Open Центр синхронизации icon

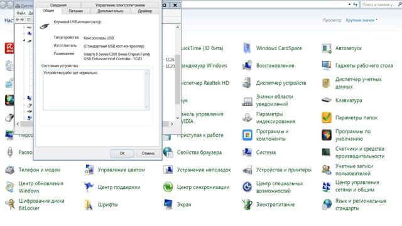(x=168, y=187)
